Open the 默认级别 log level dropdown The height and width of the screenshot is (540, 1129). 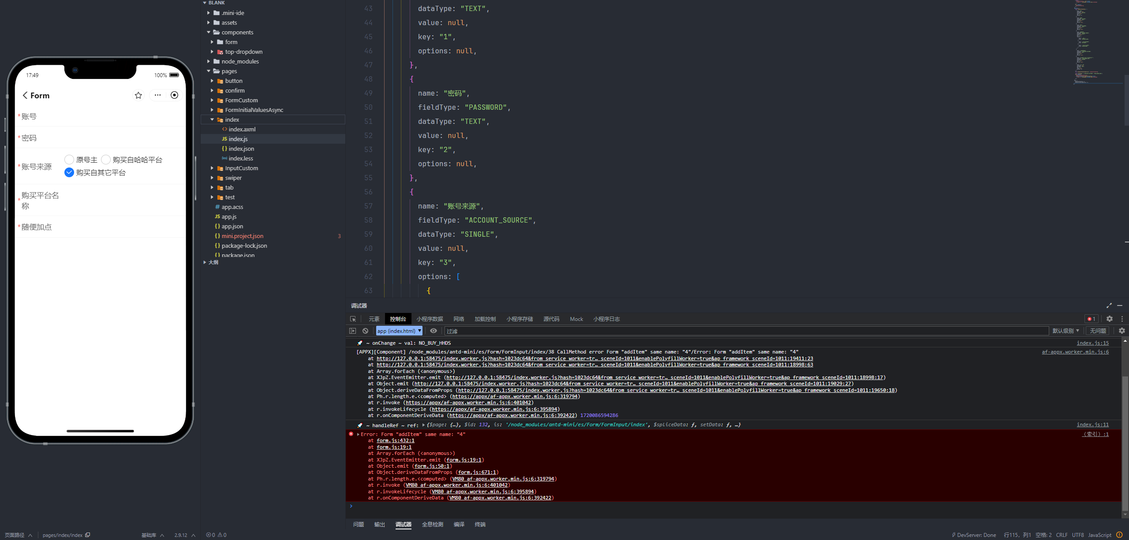coord(1065,331)
